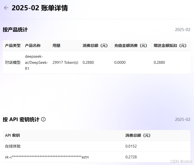Click the 消费总额（元） header in API key table
194x165 pixels.
click(138, 135)
